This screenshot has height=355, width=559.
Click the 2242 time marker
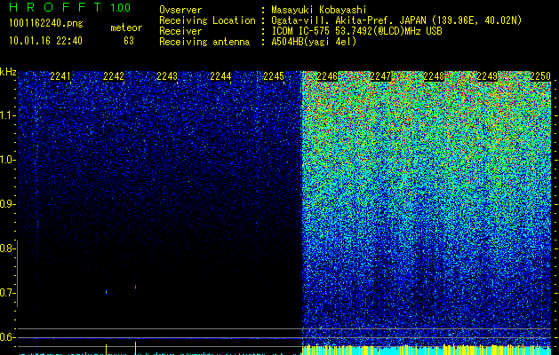click(x=114, y=76)
